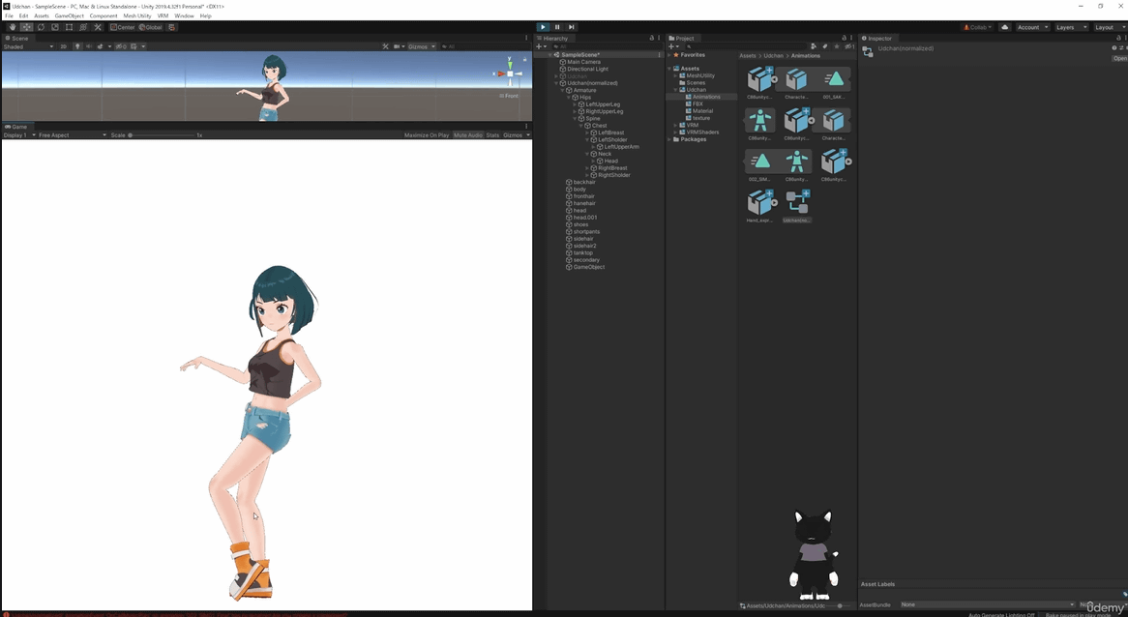This screenshot has width=1128, height=617.
Task: Select the Hand tool in toolbar
Action: coord(13,27)
